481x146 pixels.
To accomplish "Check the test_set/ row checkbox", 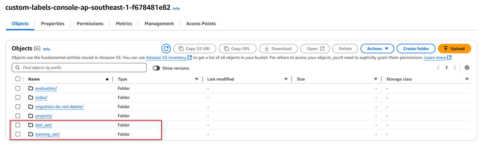I will coord(18,125).
